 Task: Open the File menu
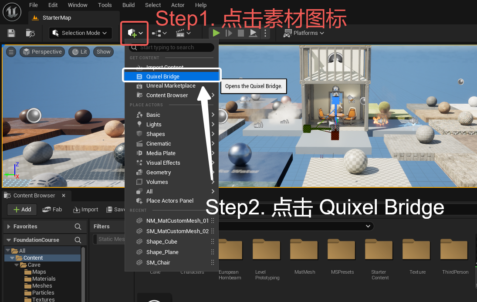[34, 5]
